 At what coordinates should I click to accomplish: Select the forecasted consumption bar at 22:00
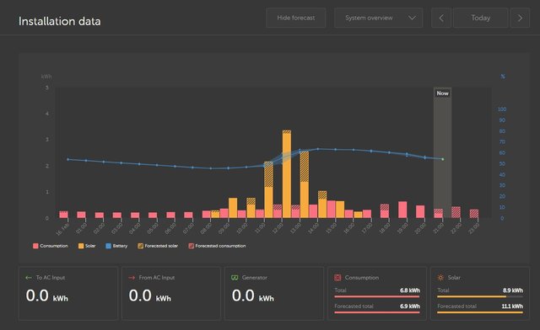coord(456,212)
